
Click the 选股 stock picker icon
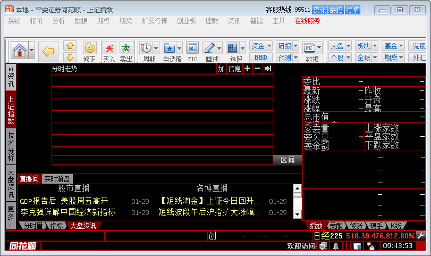coord(233,48)
